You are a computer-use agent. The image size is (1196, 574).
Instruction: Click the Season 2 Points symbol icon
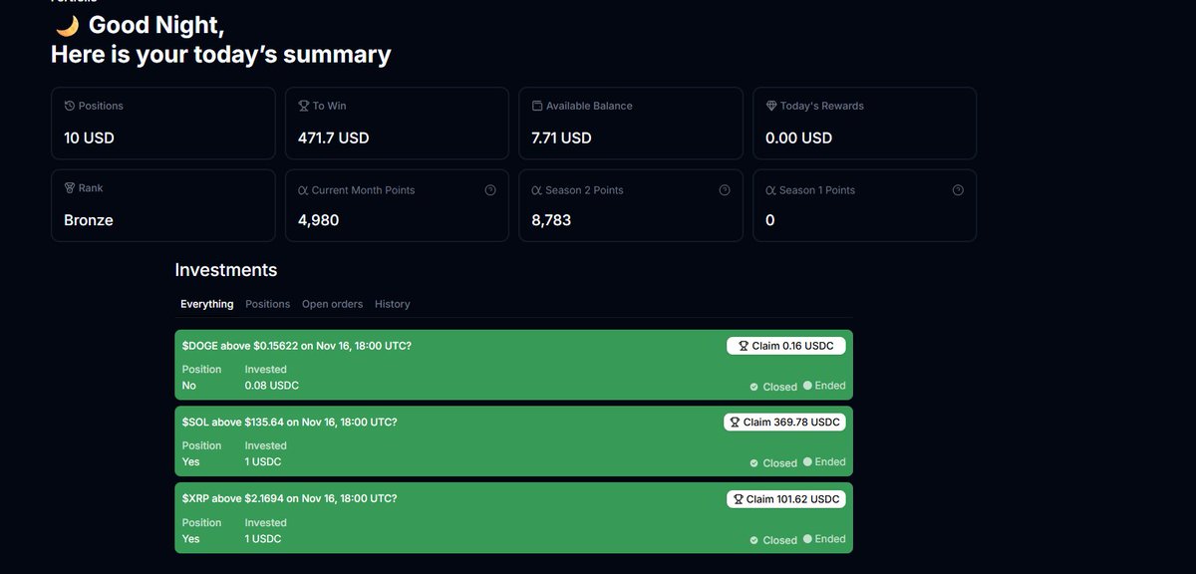[x=536, y=190]
